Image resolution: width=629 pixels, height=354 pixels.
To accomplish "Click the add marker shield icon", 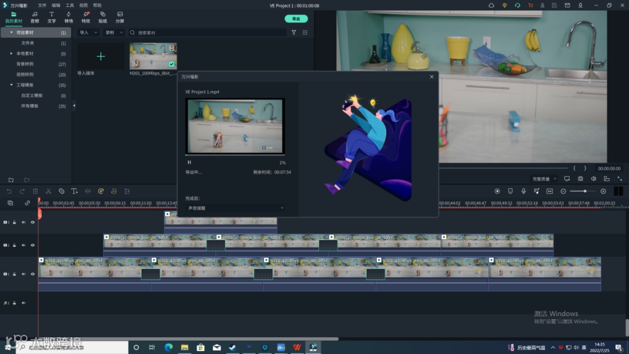I will pos(510,191).
